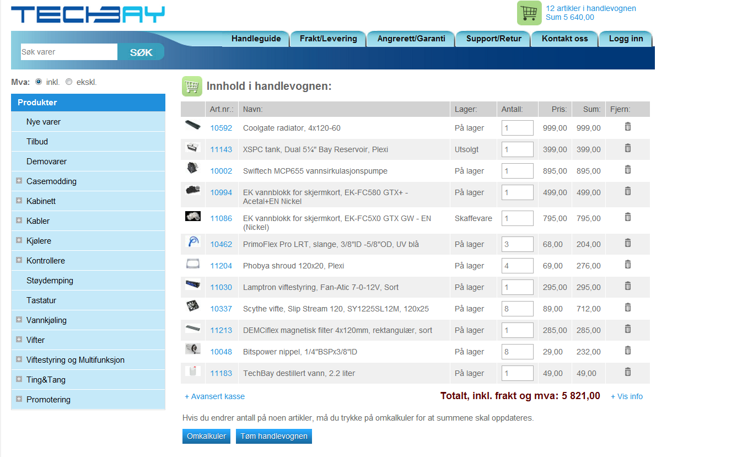This screenshot has width=753, height=457.
Task: Open Scythe vifte fan thumbnail
Action: (x=193, y=307)
